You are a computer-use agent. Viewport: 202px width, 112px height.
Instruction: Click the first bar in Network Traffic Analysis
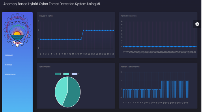[124, 93]
